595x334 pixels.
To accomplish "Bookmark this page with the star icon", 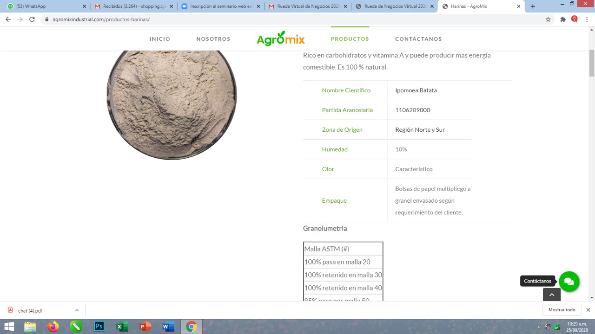I will [548, 19].
